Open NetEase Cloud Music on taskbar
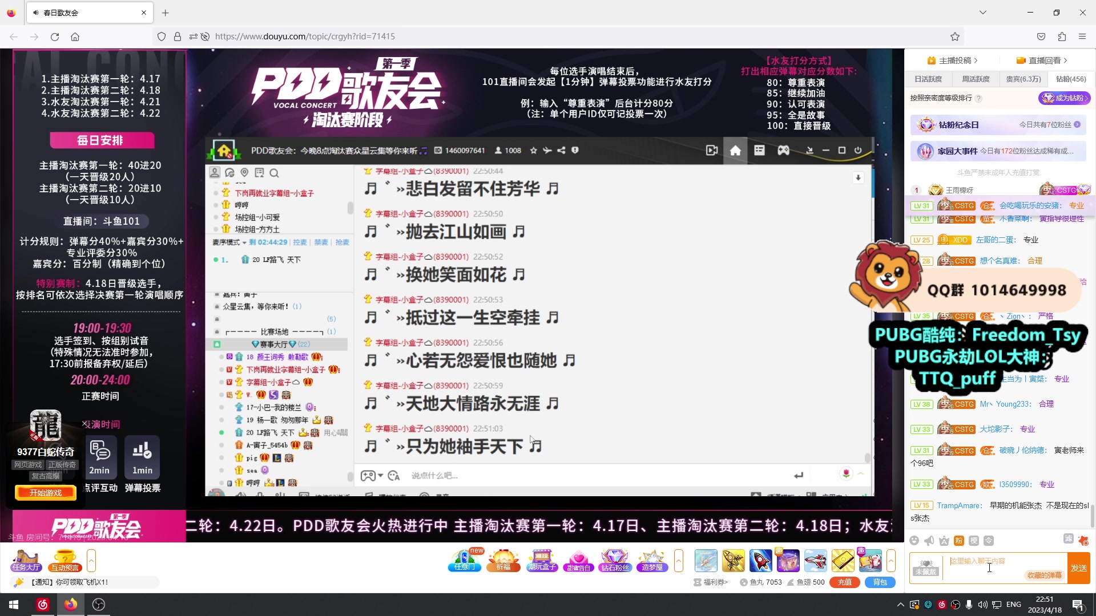The width and height of the screenshot is (1096, 616). pyautogui.click(x=43, y=605)
